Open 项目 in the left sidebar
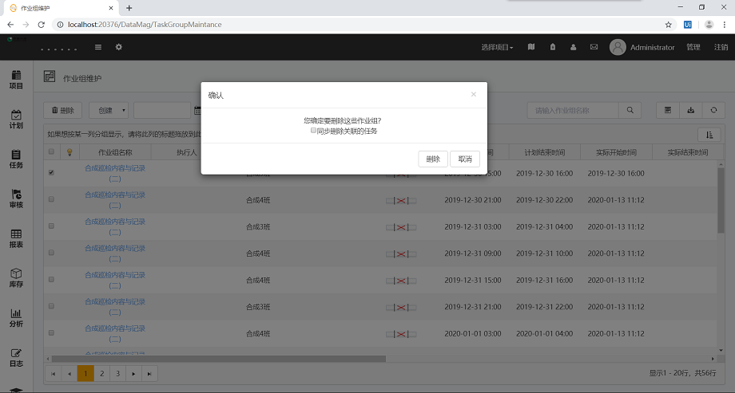 [x=16, y=79]
